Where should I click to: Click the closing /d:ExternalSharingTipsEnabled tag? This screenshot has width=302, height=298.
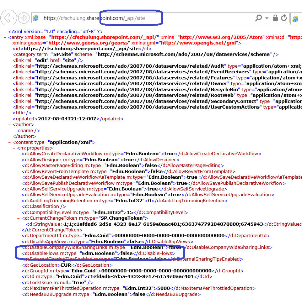pos(206,259)
